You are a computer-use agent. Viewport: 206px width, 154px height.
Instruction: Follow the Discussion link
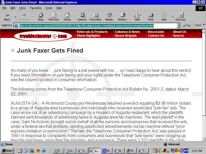click(156, 32)
